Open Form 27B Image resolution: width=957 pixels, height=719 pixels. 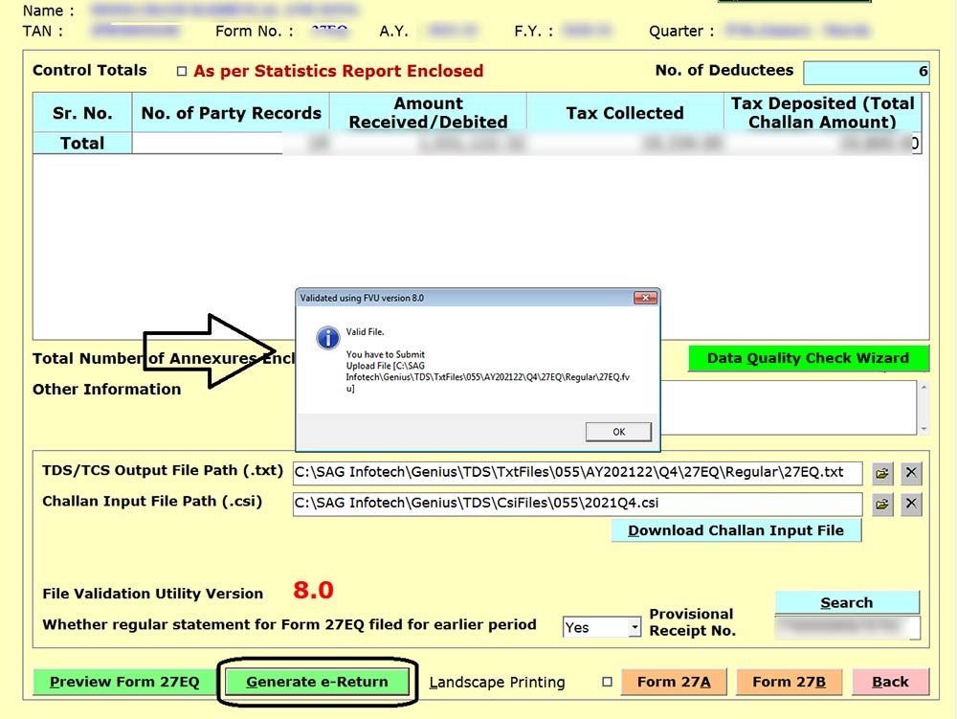coord(789,682)
